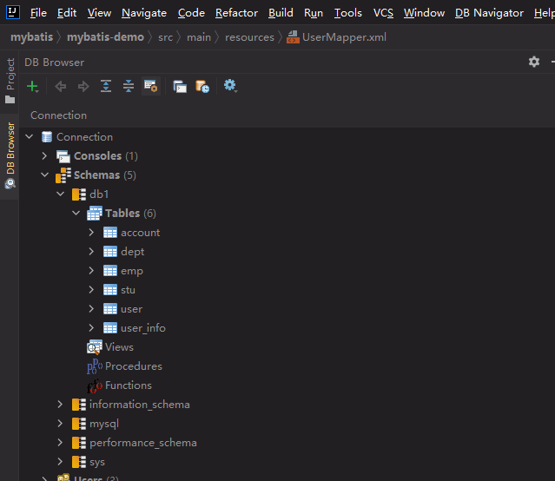Open the File menu
The image size is (555, 481).
point(38,13)
